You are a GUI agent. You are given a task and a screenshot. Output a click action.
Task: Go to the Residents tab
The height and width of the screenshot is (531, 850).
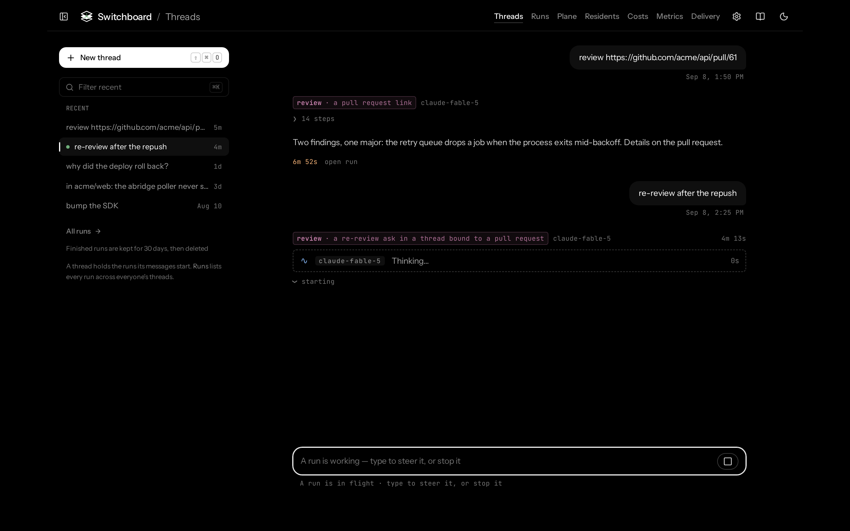pos(602,17)
